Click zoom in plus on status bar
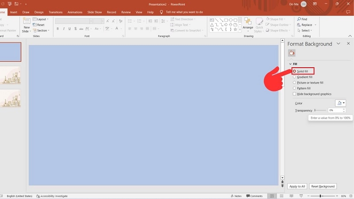This screenshot has height=199, width=354. 337,196
